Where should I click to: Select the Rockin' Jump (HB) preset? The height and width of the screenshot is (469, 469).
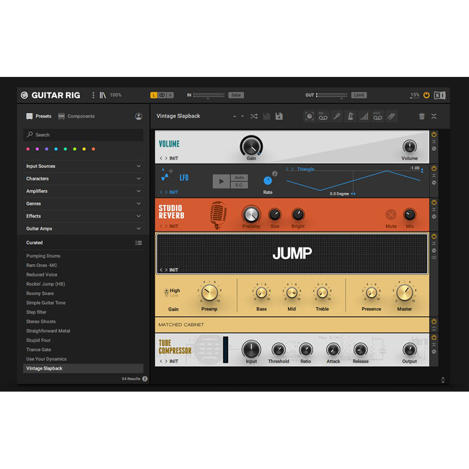pyautogui.click(x=45, y=284)
